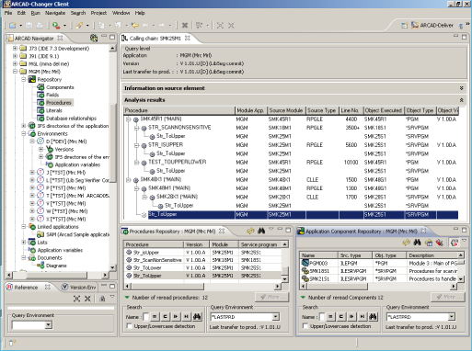Click the lock icon in Reference view toolbar
The width and height of the screenshot is (472, 351).
click(x=102, y=299)
